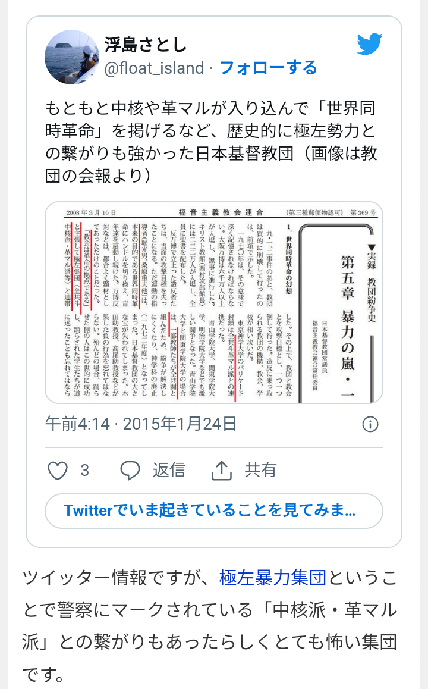Like the tweet with the heart icon

58,471
